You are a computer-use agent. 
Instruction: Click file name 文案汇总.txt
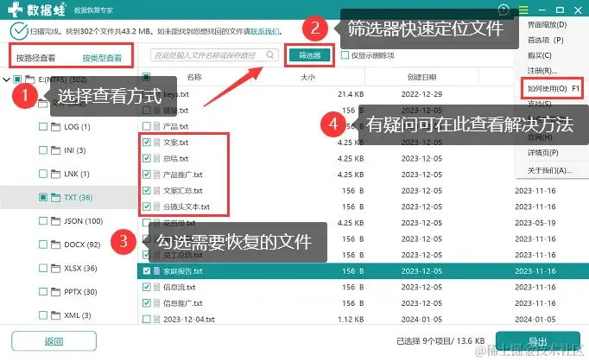(183, 191)
